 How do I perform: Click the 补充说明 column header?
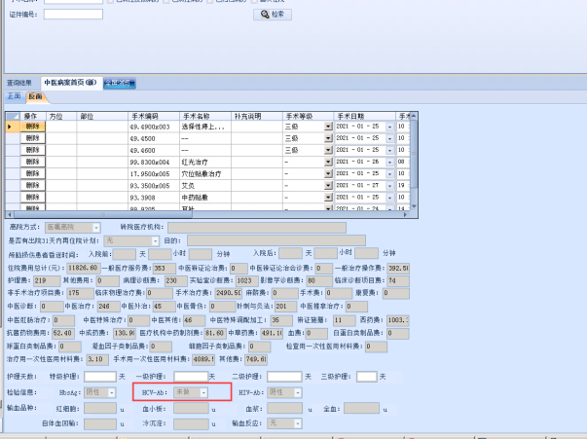point(257,116)
